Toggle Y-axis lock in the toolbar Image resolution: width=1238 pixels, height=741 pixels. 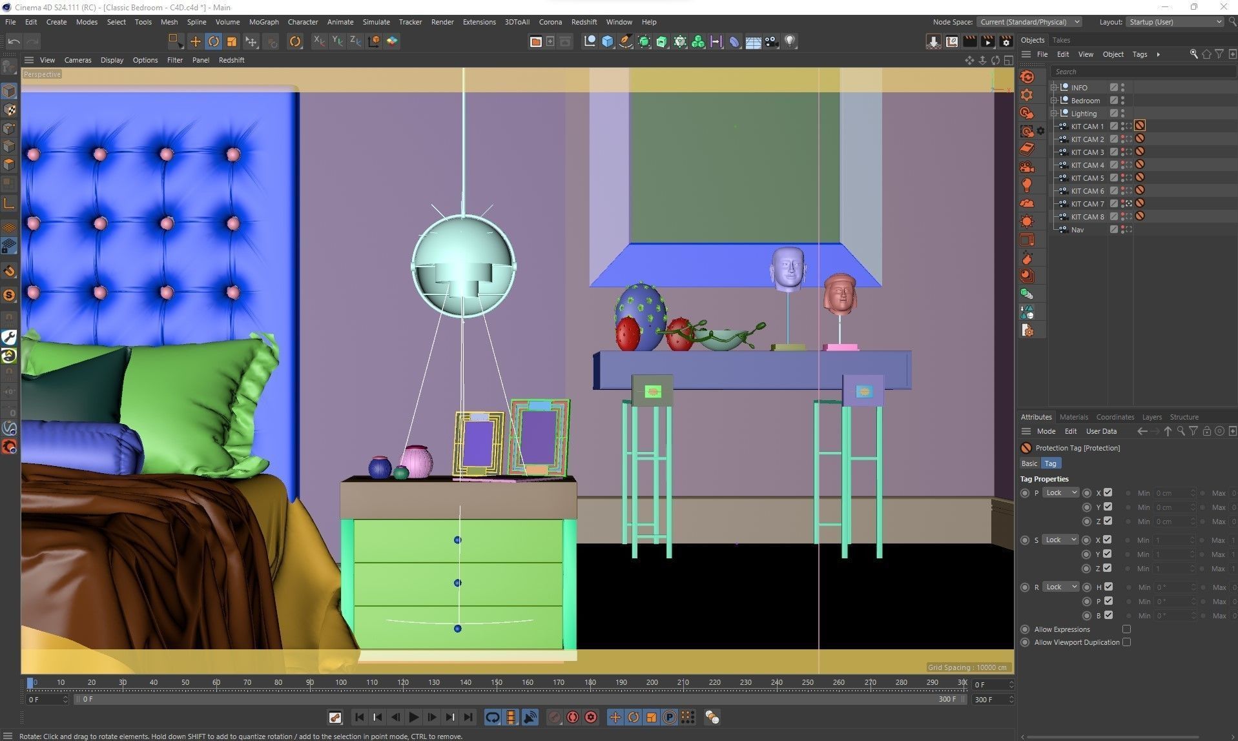[x=337, y=41]
